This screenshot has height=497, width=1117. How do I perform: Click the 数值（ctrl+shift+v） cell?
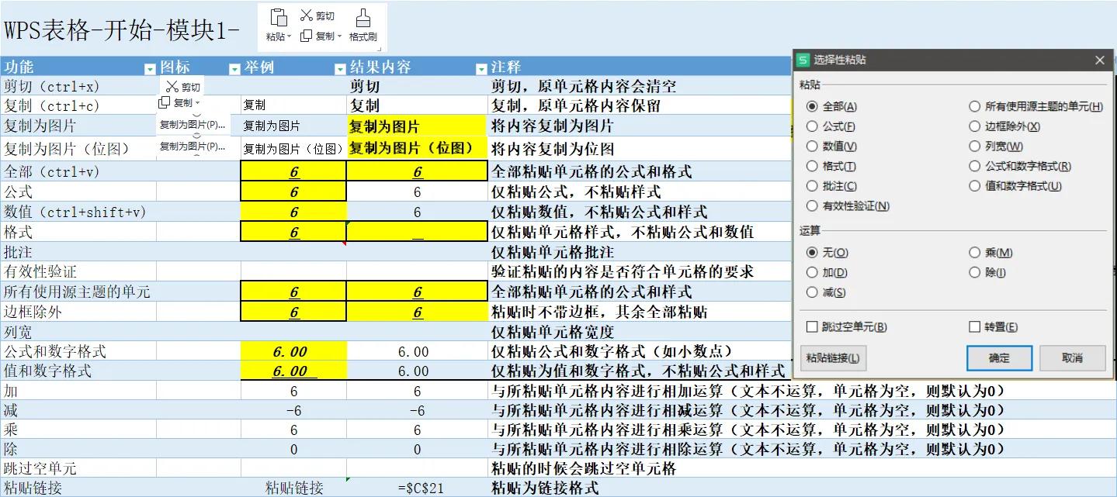78,212
